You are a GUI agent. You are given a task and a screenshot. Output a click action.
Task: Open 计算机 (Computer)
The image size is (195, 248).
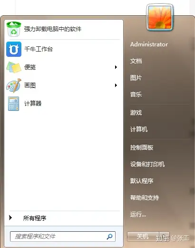tap(139, 129)
